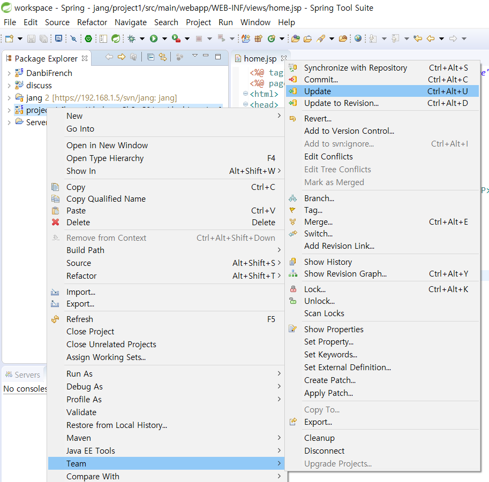Choose Close Project in context menu
The height and width of the screenshot is (482, 489).
click(x=166, y=332)
